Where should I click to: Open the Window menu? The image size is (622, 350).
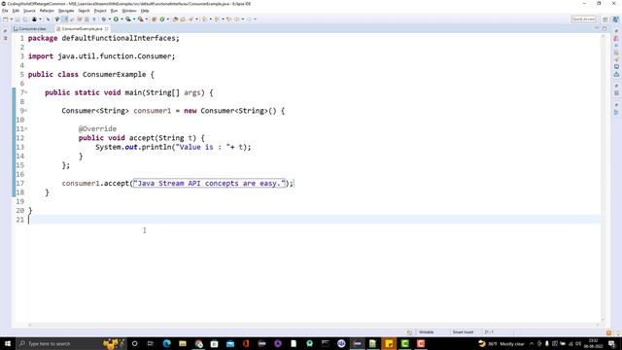(x=129, y=11)
